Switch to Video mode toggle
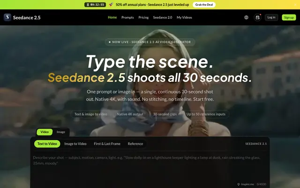Viewport: 300px width, 188px height. (x=45, y=132)
